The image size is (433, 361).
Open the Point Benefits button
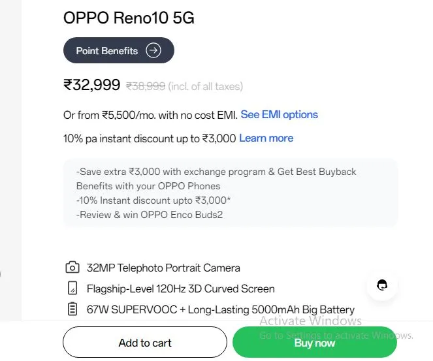(x=119, y=50)
